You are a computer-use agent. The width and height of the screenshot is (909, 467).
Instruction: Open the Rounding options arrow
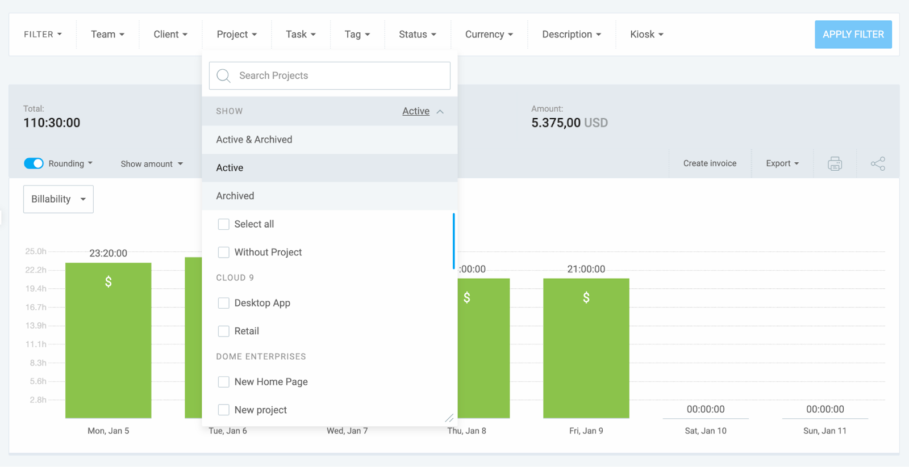[x=90, y=163]
